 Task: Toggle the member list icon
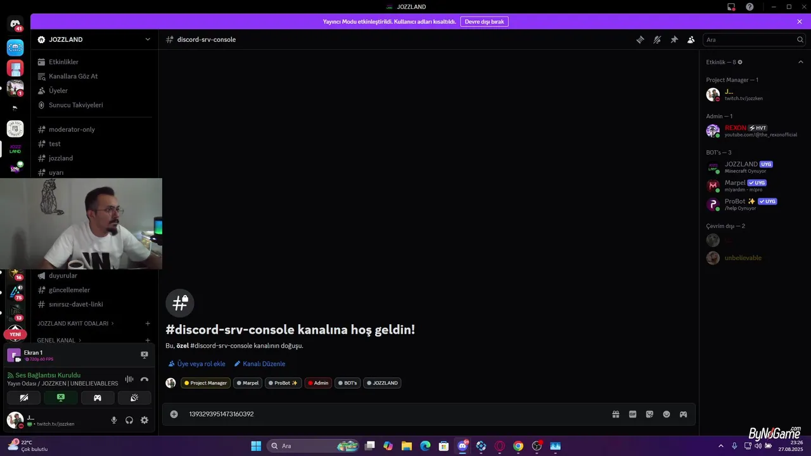tap(691, 39)
